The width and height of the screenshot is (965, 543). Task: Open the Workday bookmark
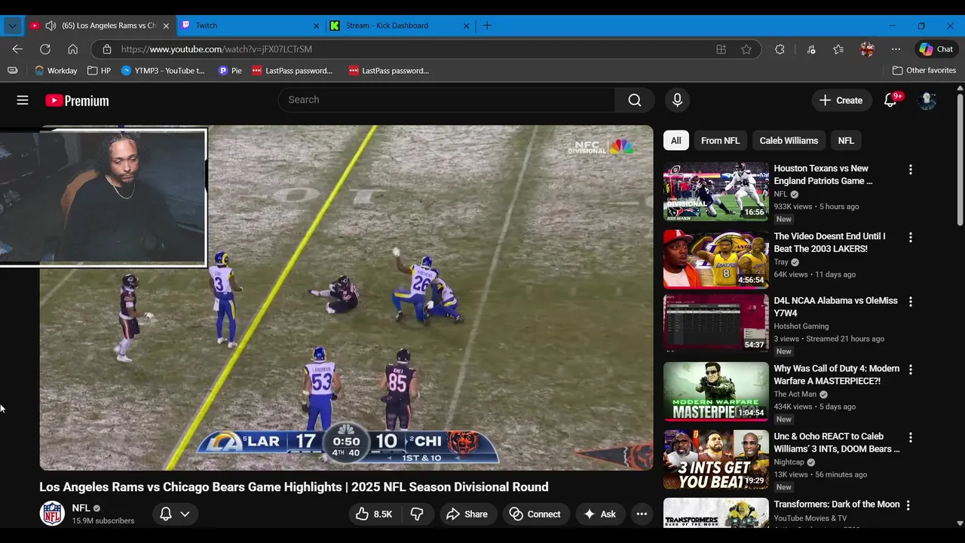click(x=57, y=71)
